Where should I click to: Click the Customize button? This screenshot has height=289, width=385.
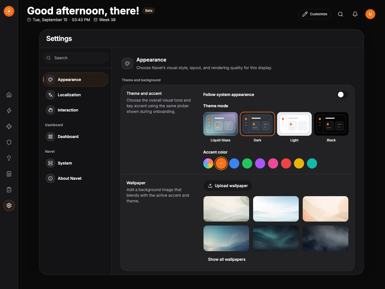coord(315,14)
